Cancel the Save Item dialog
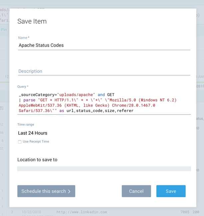This screenshot has height=216, width=204. click(136, 191)
